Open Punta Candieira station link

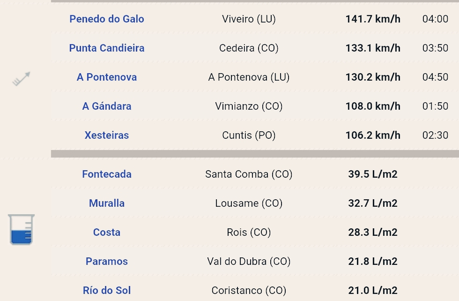107,48
